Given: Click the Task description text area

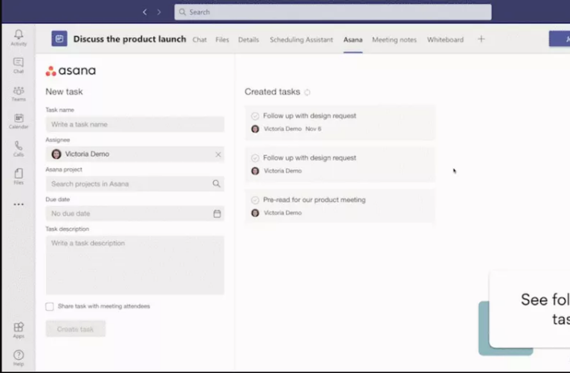Looking at the screenshot, I should pyautogui.click(x=135, y=266).
